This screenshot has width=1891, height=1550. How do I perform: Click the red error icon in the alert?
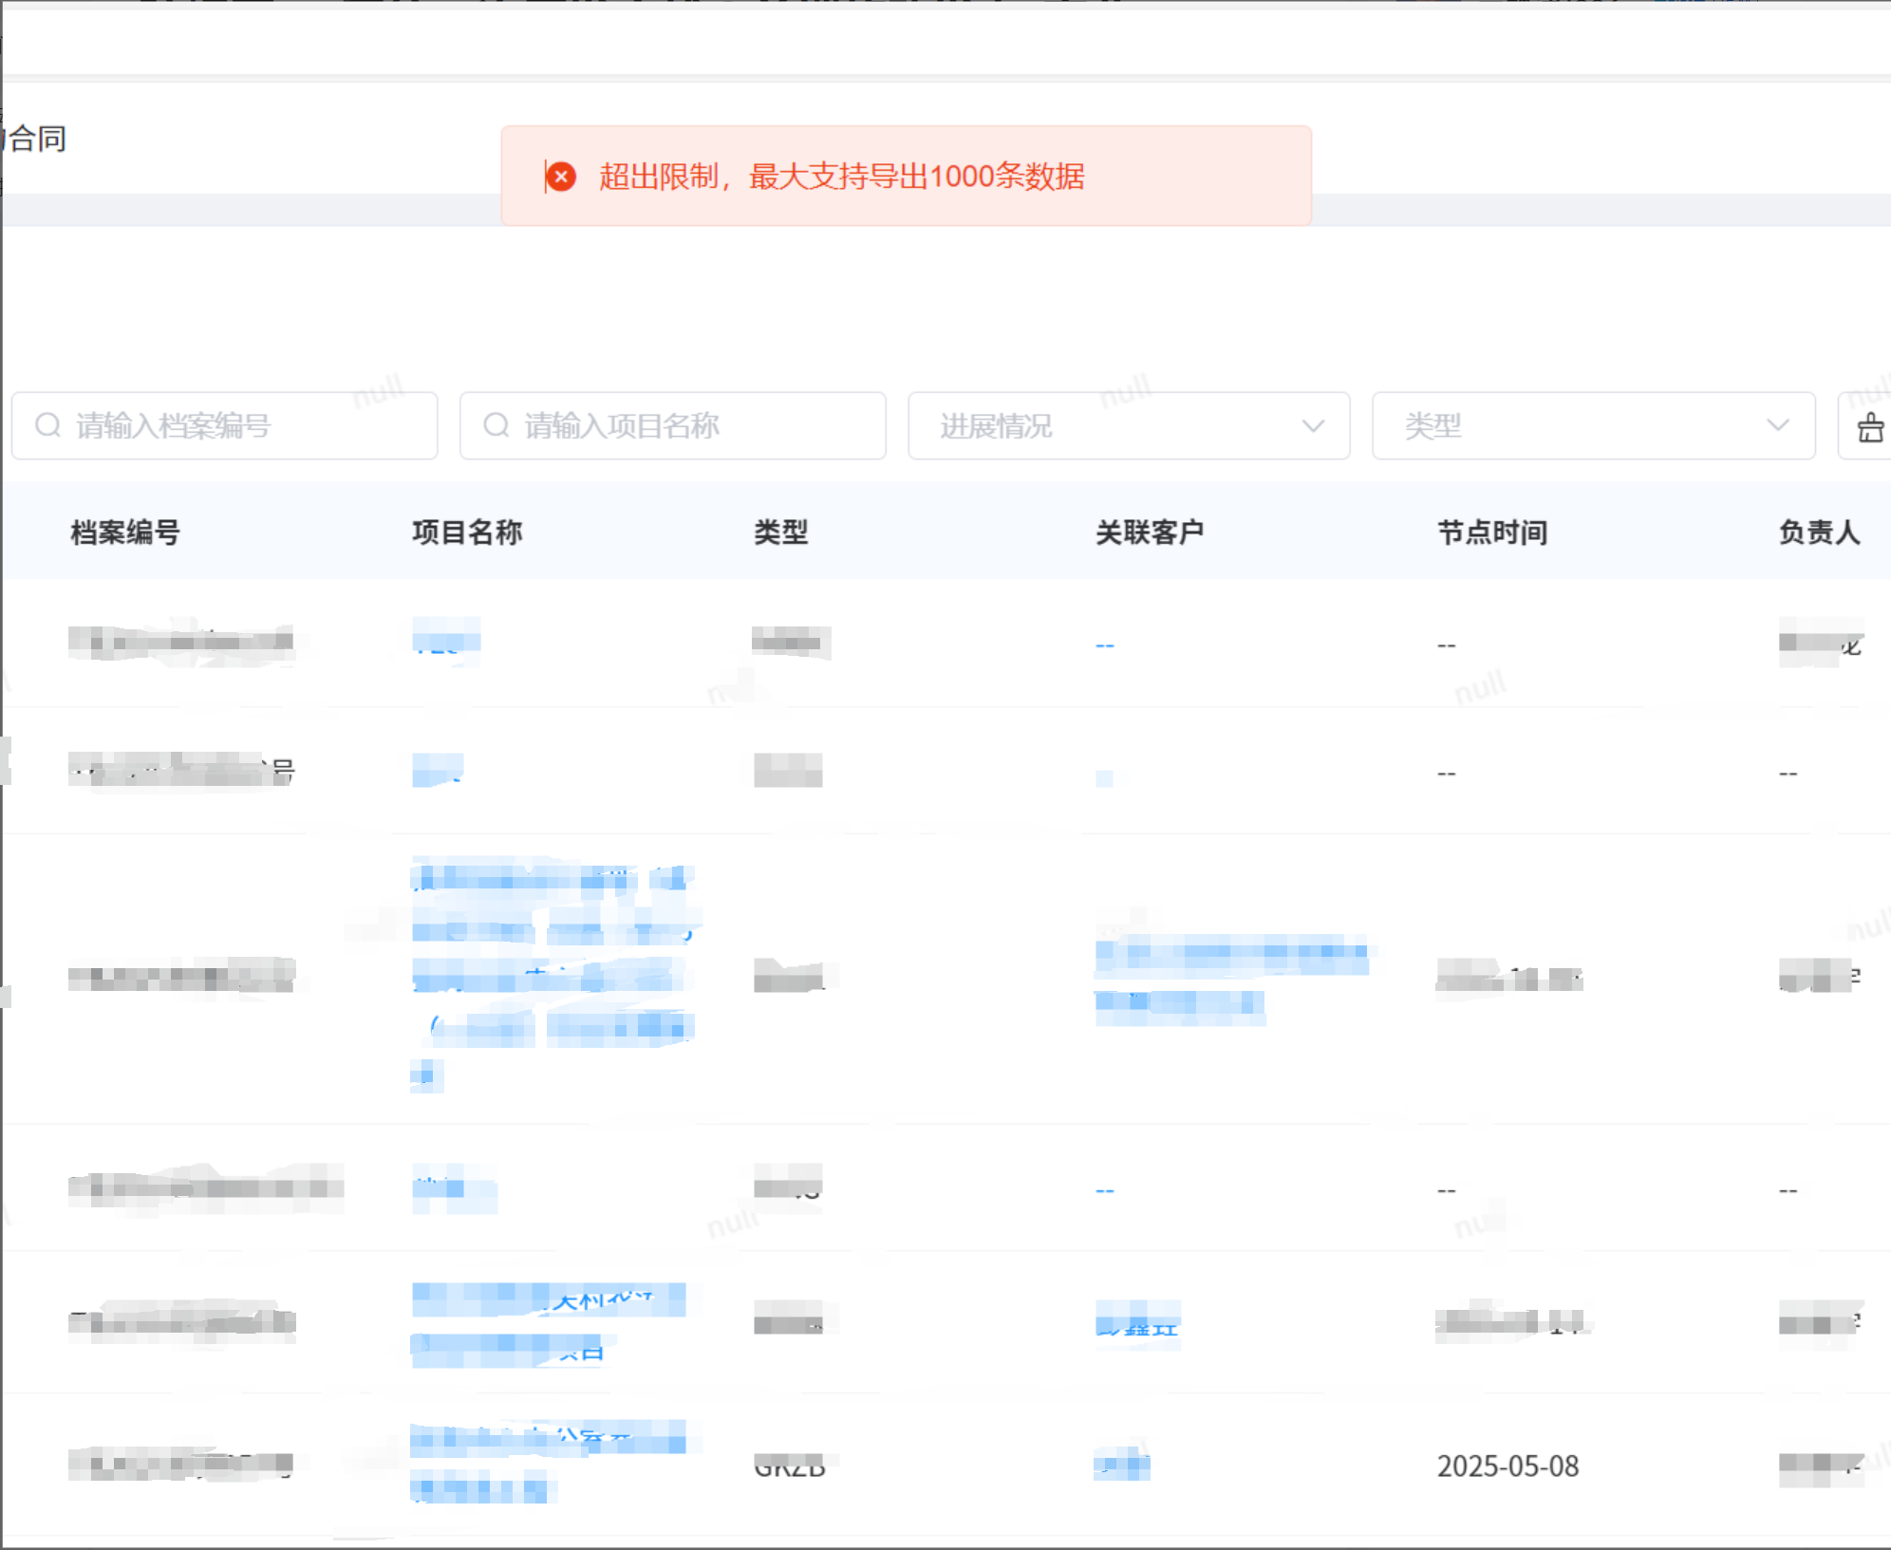pos(561,177)
